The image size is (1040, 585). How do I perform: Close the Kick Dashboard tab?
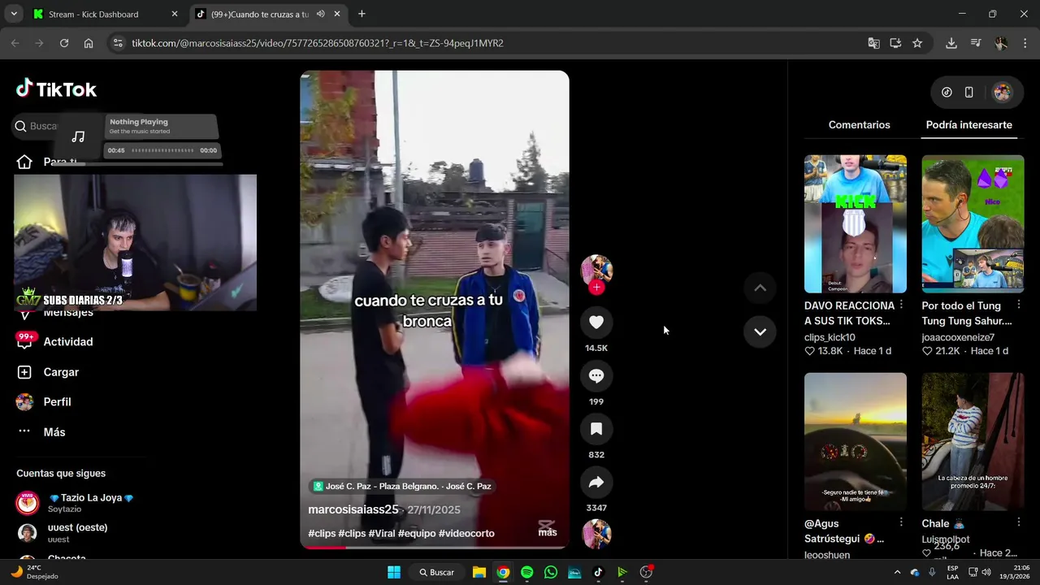[174, 14]
